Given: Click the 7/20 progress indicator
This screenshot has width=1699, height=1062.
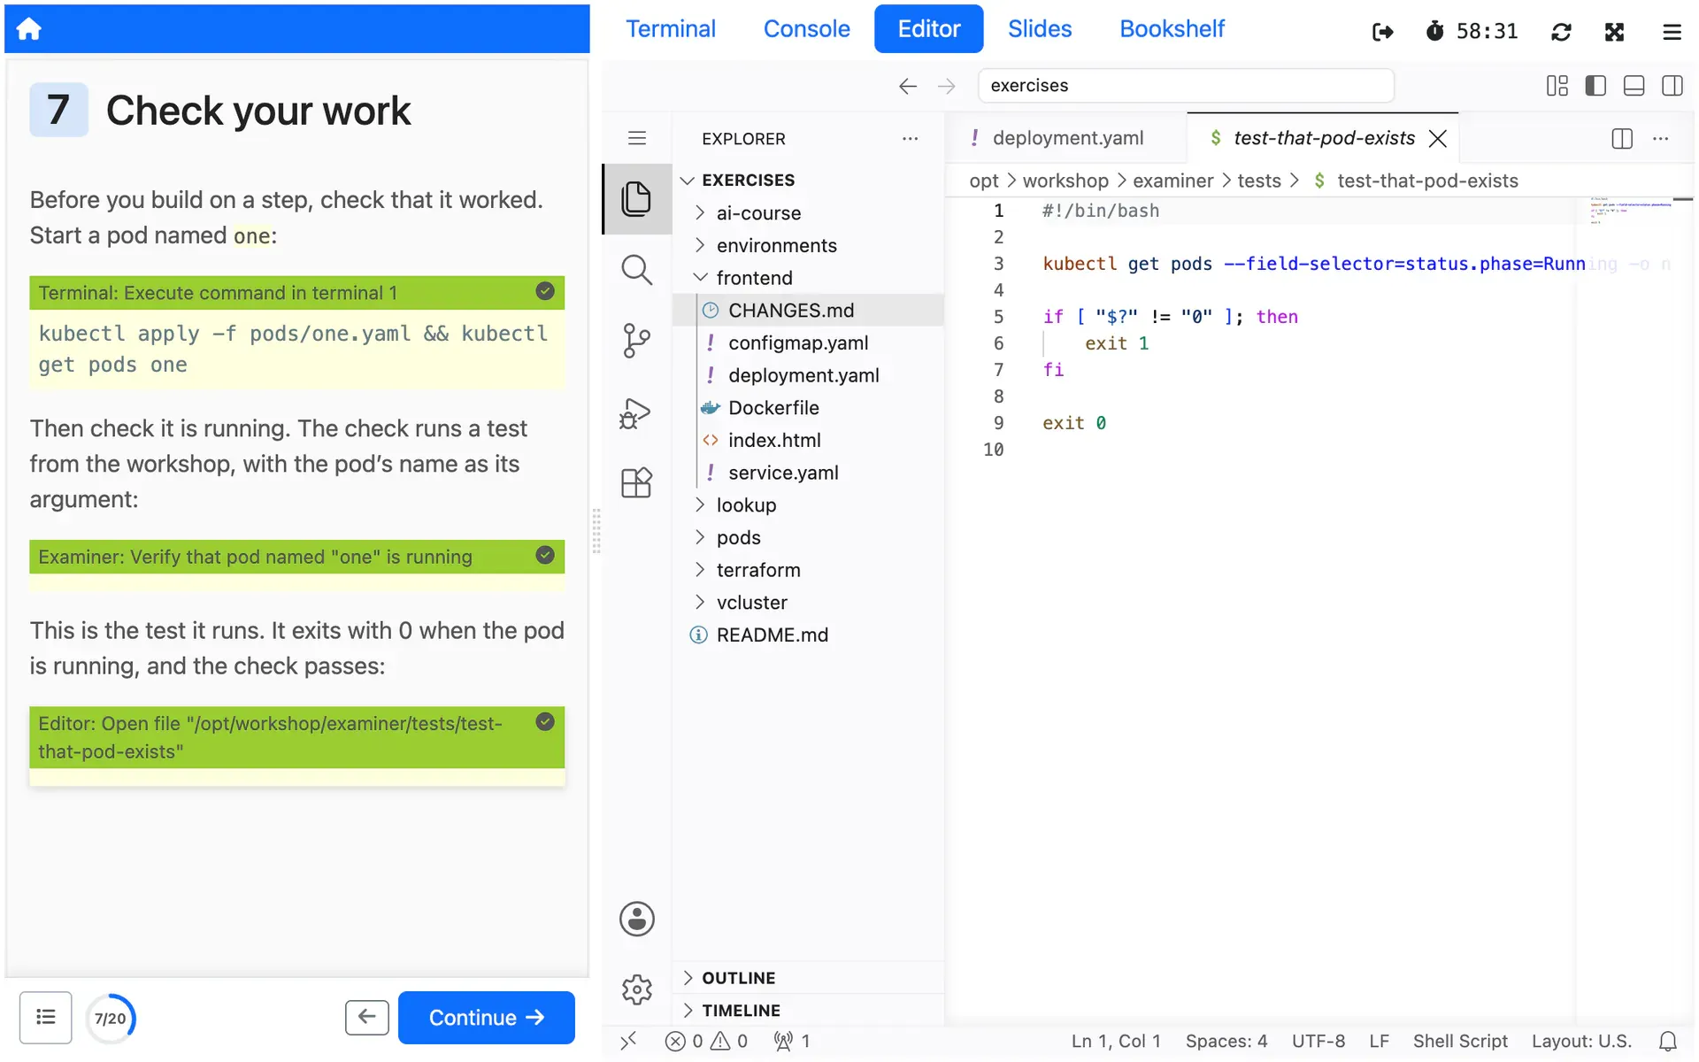Looking at the screenshot, I should tap(111, 1018).
